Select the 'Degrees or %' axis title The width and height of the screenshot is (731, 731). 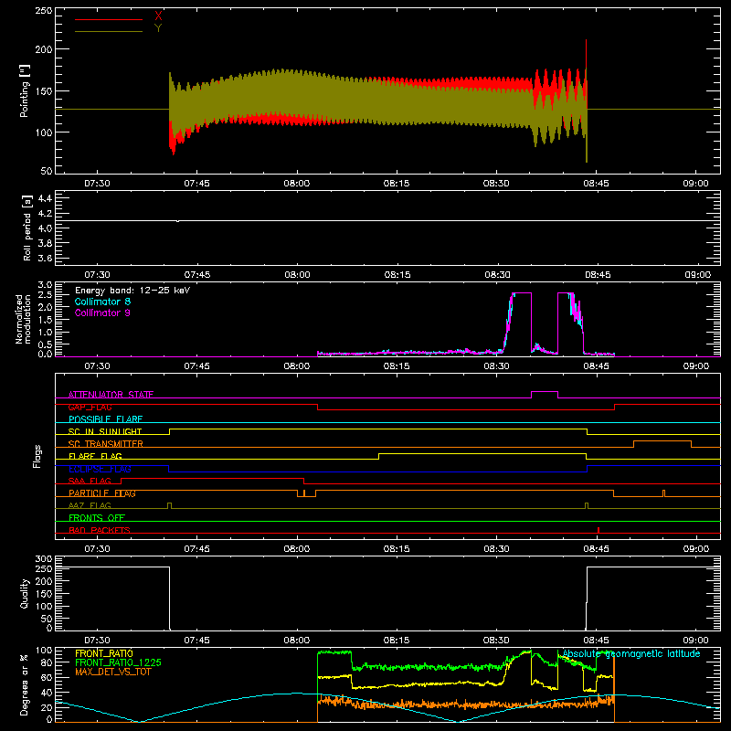24,684
